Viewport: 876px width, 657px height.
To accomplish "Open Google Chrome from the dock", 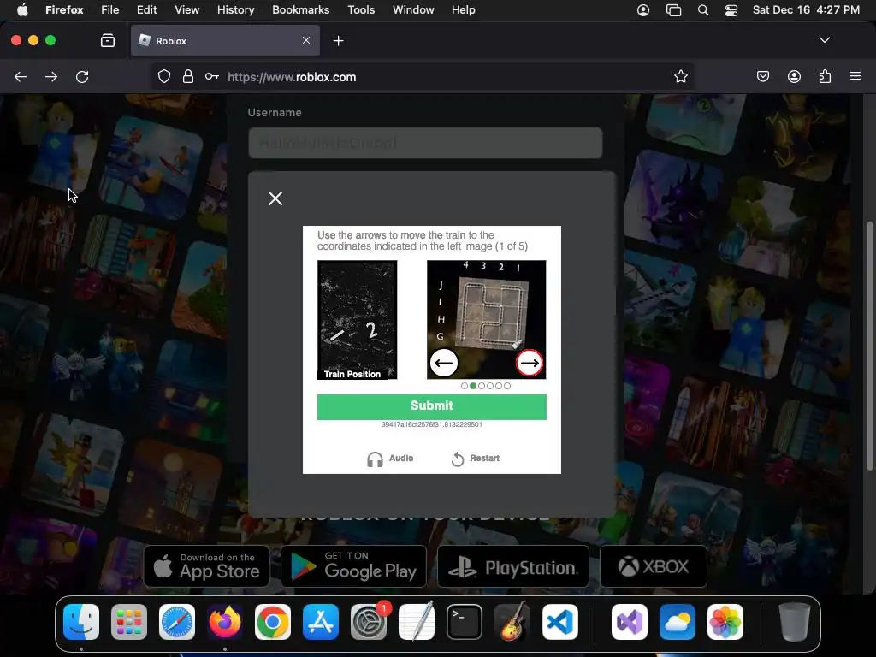I will tap(273, 622).
